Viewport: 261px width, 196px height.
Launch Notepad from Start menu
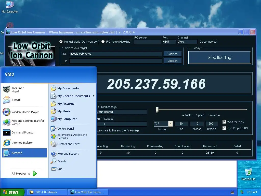pyautogui.click(x=24, y=153)
